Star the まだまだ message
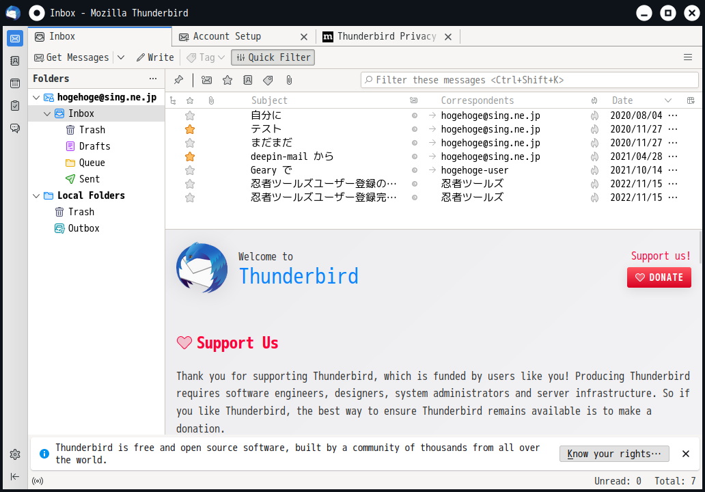 [190, 143]
